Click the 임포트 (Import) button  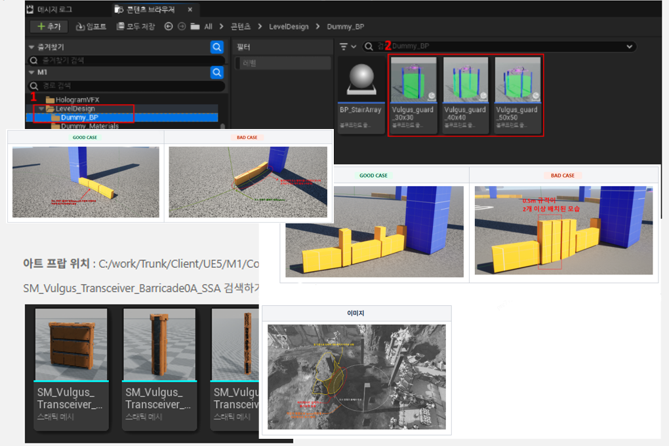(x=91, y=26)
